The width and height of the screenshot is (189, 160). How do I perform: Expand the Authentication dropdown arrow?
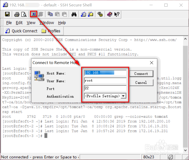pos(123,96)
